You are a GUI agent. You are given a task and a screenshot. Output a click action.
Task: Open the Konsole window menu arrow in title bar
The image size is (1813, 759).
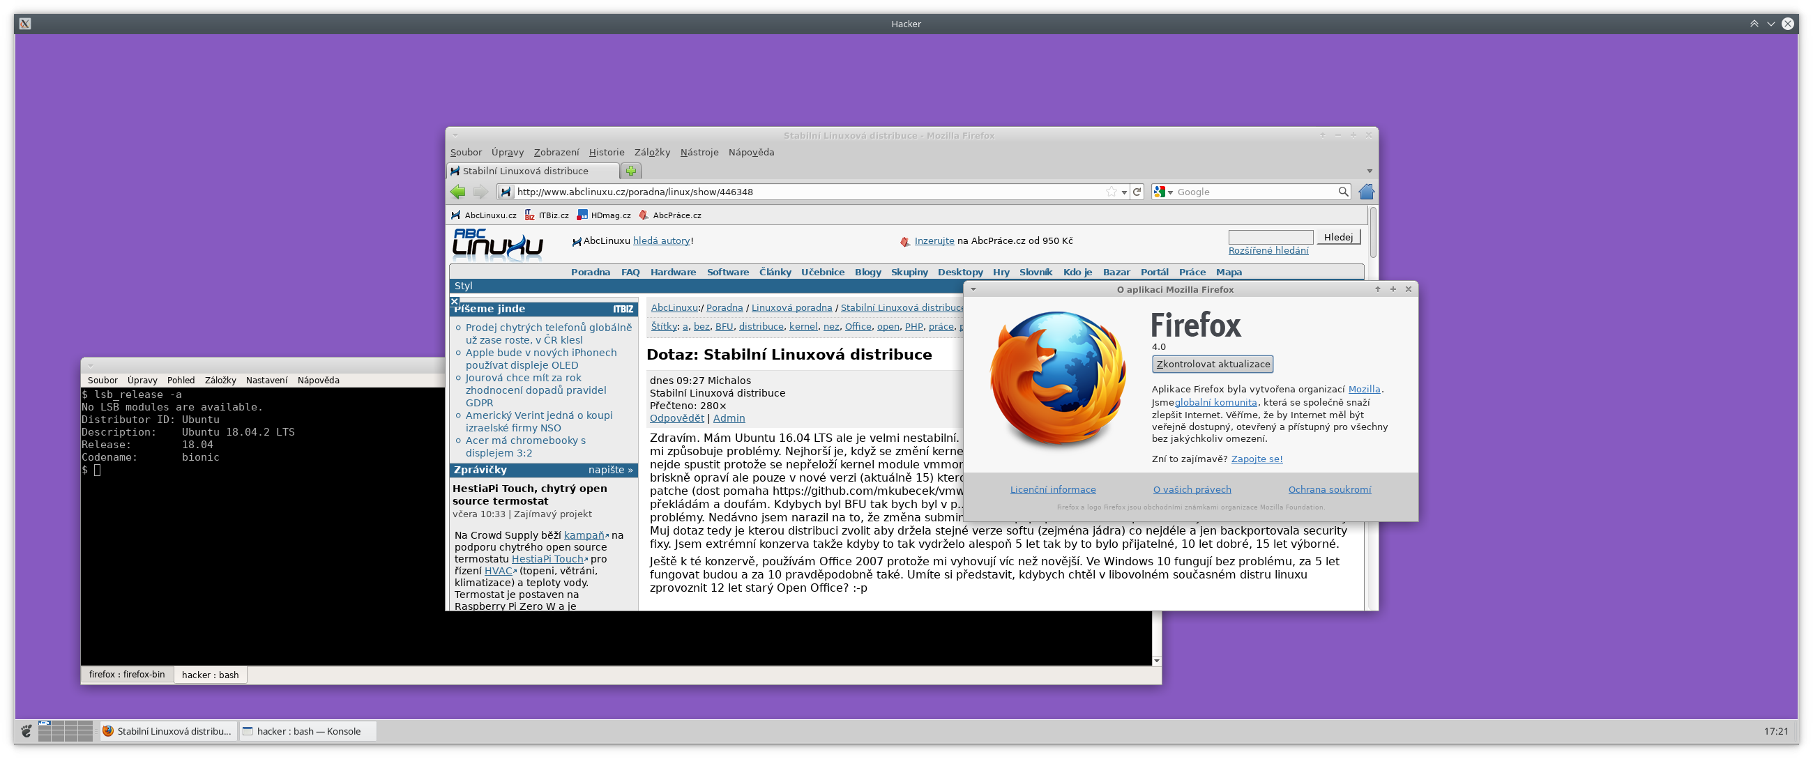point(90,365)
